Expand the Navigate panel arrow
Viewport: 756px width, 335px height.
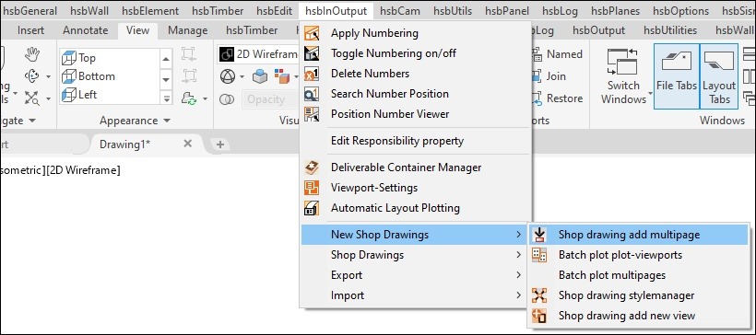32,121
